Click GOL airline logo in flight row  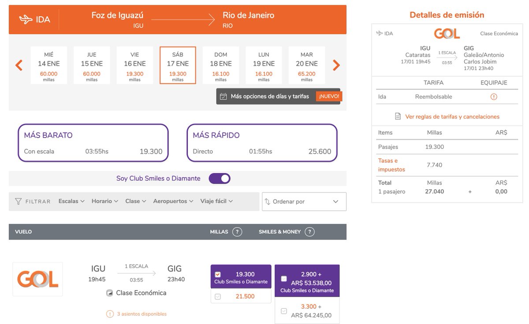pos(37,279)
